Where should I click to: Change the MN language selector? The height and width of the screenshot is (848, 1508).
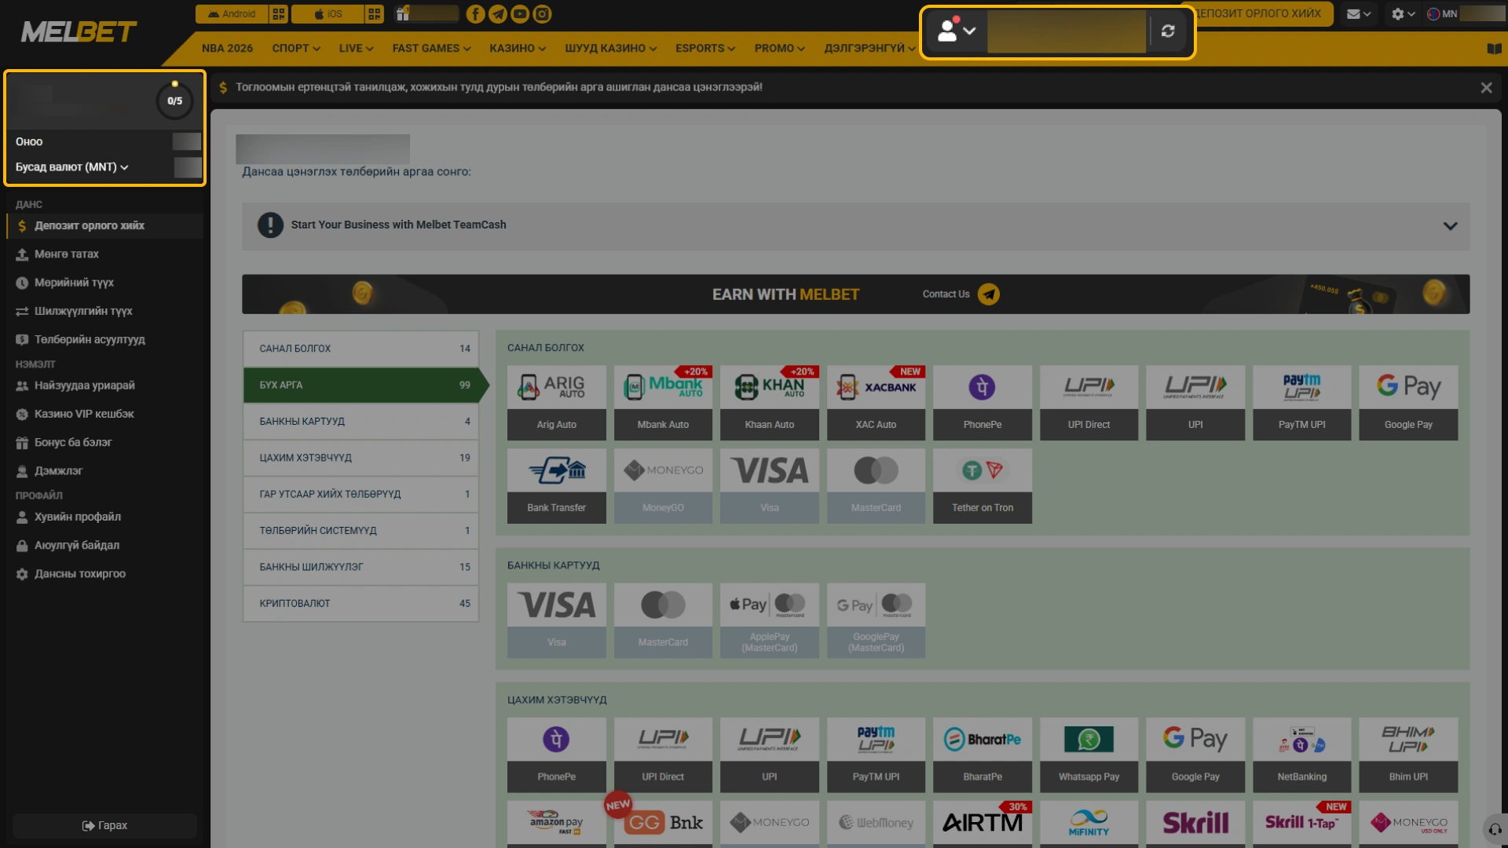point(1442,14)
